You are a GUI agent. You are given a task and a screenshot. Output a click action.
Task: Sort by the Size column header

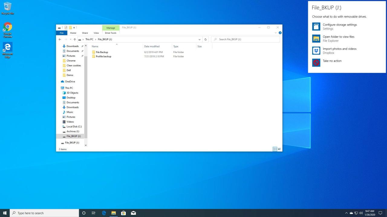(x=204, y=46)
